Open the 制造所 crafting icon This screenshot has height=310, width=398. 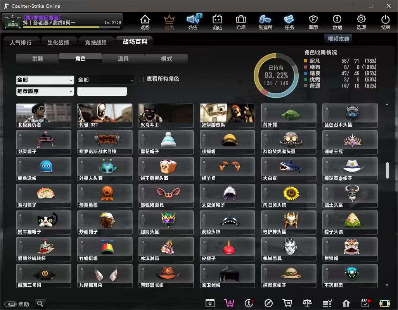pyautogui.click(x=265, y=22)
